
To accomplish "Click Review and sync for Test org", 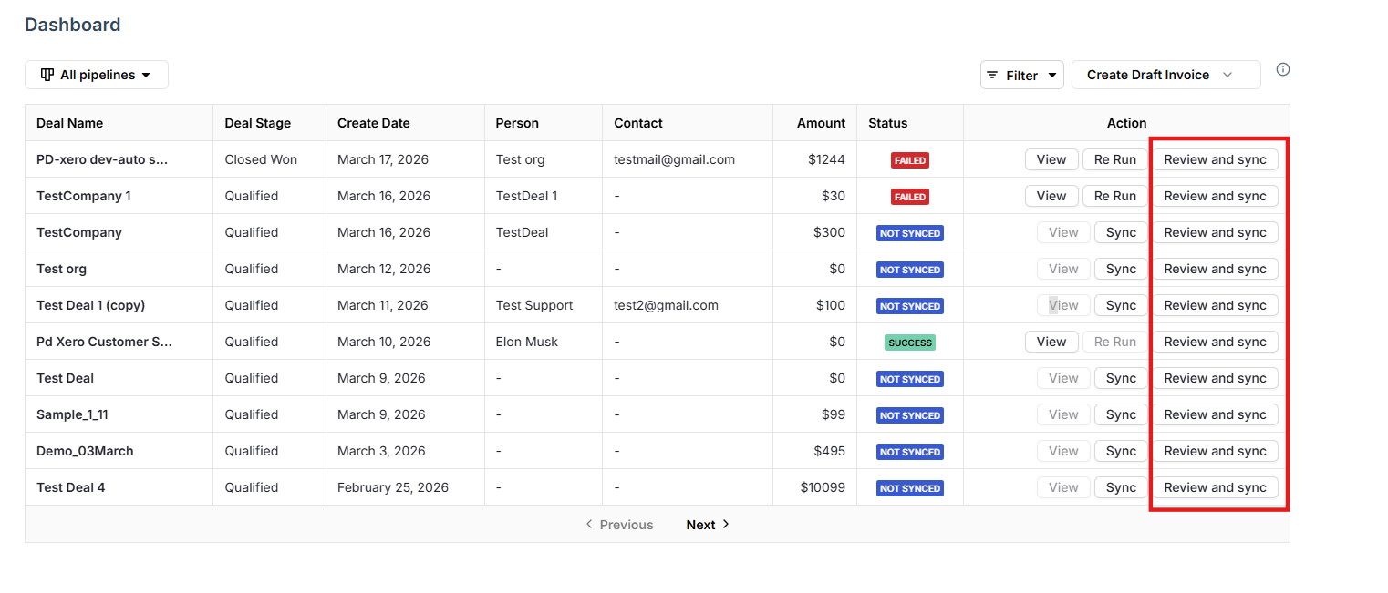I will pos(1216,268).
